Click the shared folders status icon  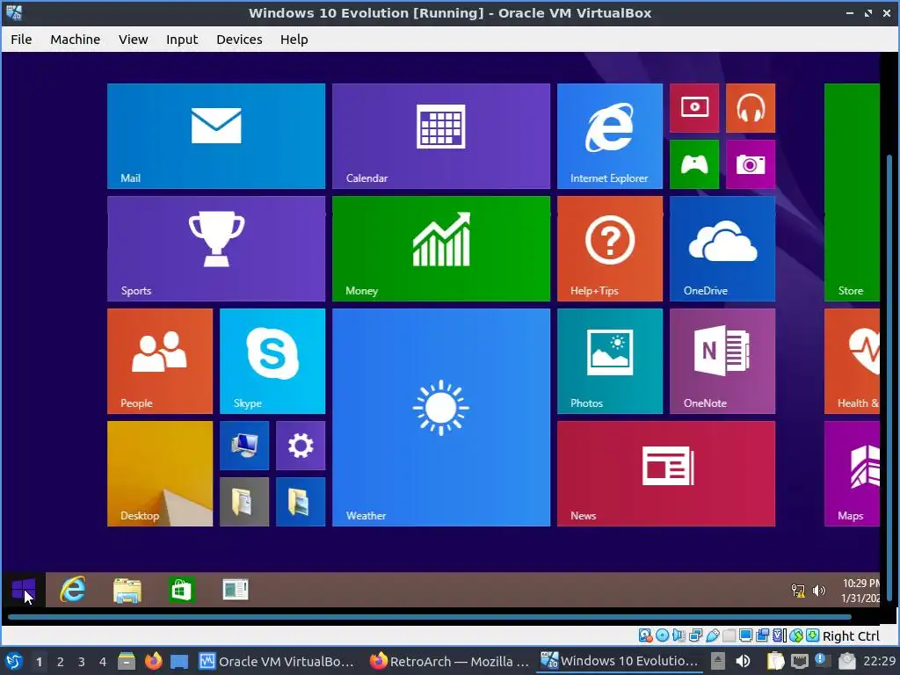[729, 635]
